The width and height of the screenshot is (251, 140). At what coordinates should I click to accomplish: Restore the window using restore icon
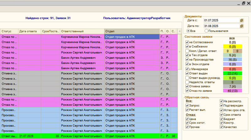243,3
